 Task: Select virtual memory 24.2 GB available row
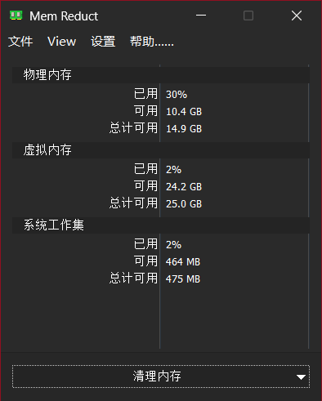tap(161, 186)
